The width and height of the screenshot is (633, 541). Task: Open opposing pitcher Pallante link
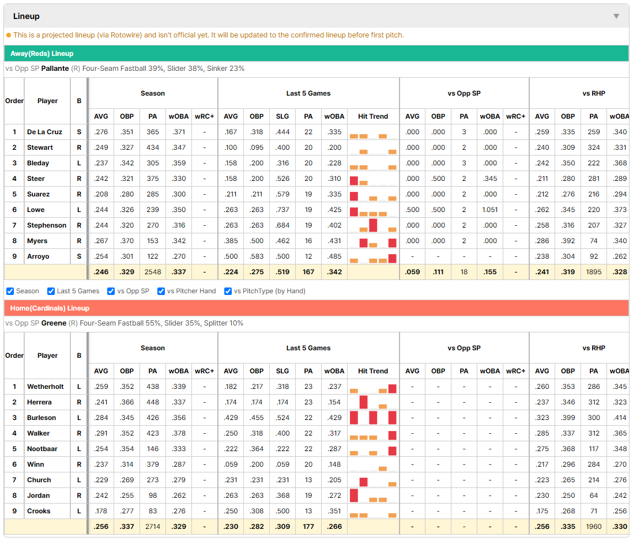(55, 69)
